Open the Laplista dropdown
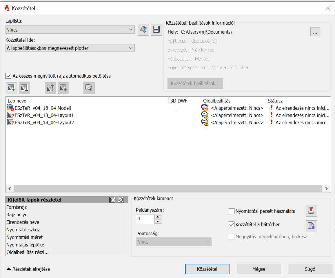Screen dimensions: 335x278 (70, 30)
